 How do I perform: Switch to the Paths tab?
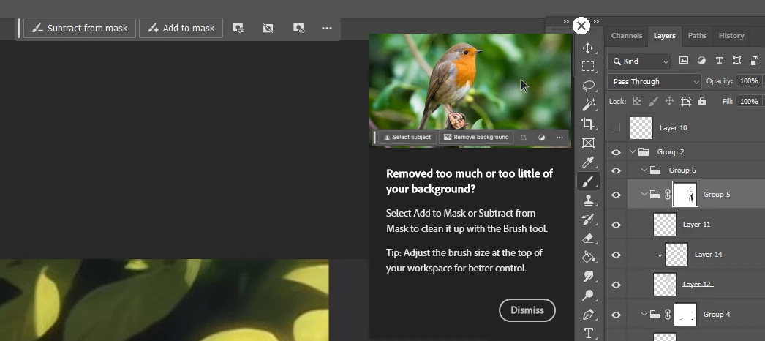click(697, 36)
